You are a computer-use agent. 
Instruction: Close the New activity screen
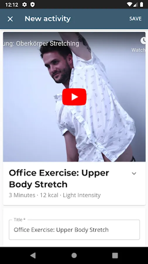pyautogui.click(x=10, y=19)
